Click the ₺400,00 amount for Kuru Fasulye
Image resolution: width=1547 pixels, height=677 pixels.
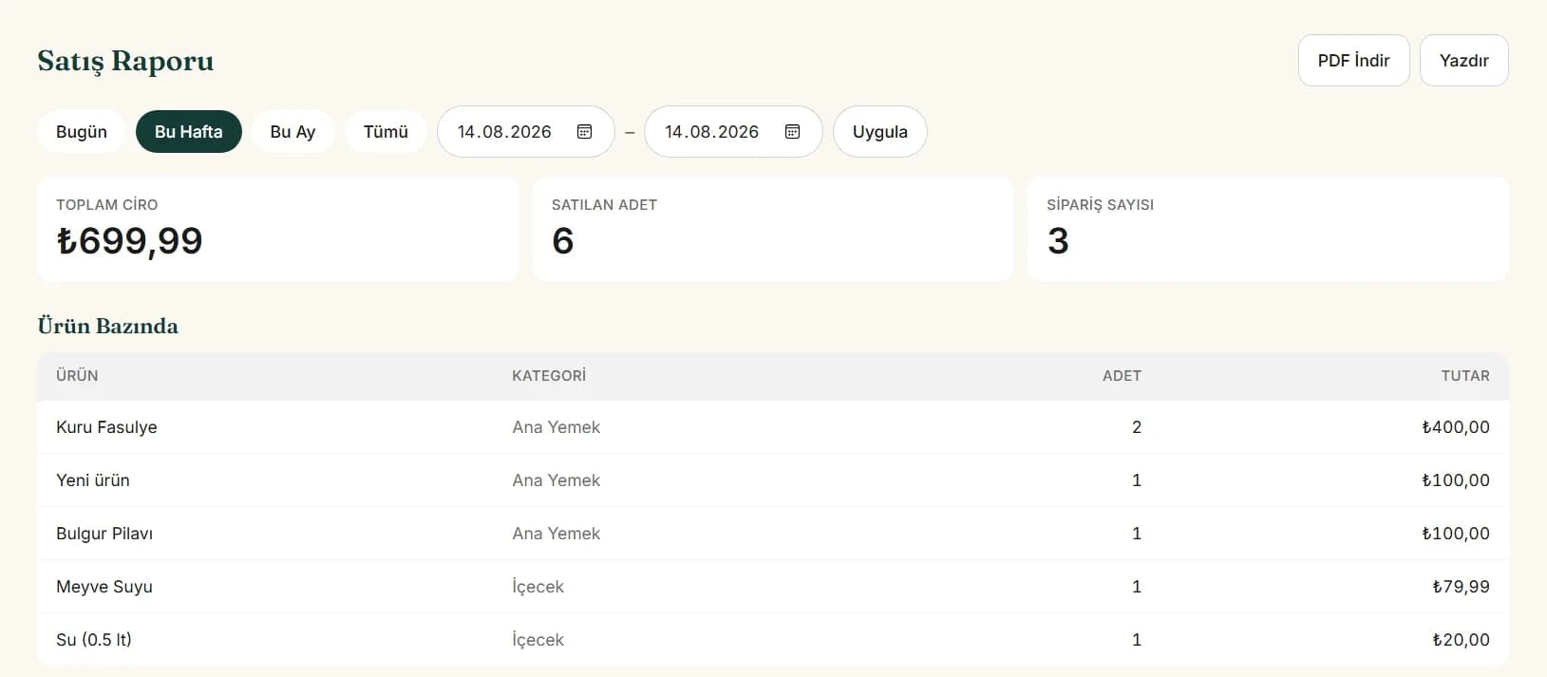pyautogui.click(x=1456, y=427)
